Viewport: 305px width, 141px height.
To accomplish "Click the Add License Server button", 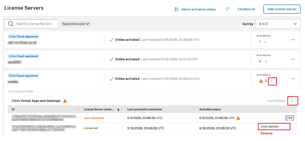I will point(282,9).
